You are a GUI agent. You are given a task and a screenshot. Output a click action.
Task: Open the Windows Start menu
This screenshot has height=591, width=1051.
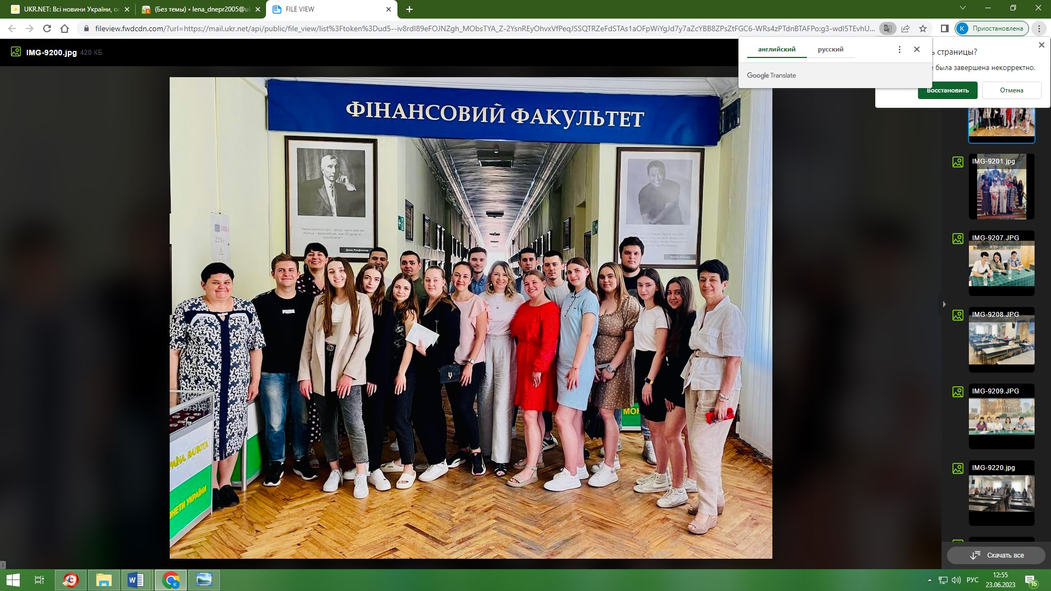click(13, 580)
